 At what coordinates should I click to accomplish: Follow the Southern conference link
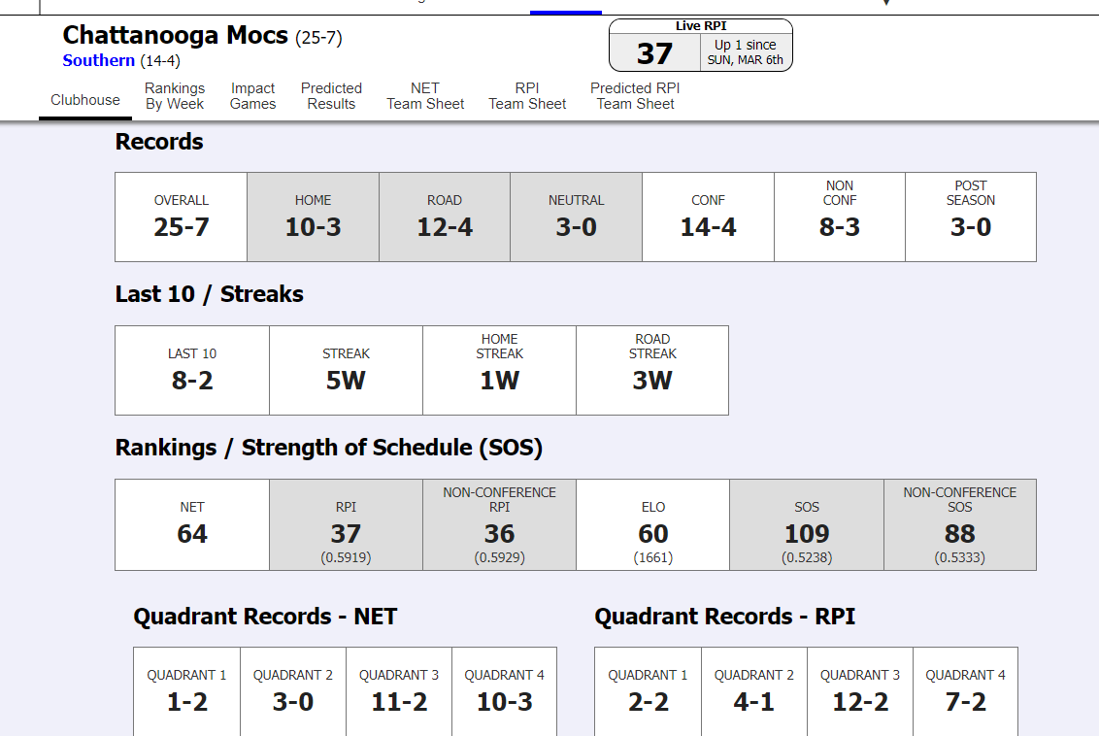point(99,61)
